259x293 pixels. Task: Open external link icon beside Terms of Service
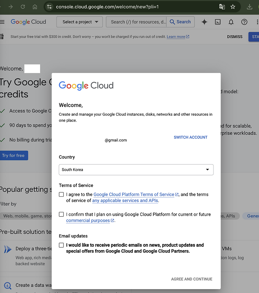(x=177, y=195)
